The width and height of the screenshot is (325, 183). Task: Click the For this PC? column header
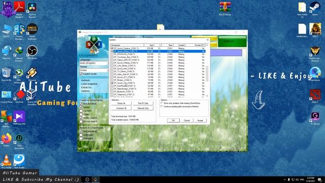(195, 45)
